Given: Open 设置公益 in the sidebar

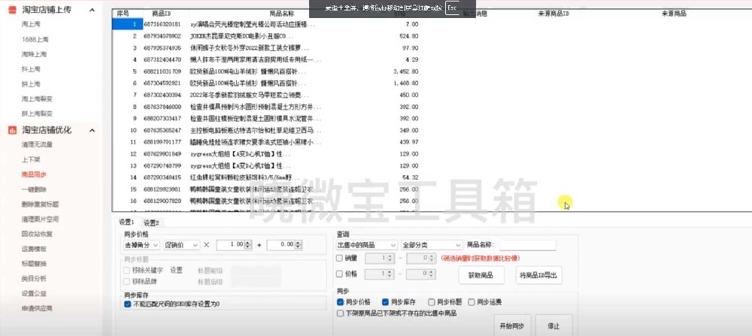Looking at the screenshot, I should 34,293.
